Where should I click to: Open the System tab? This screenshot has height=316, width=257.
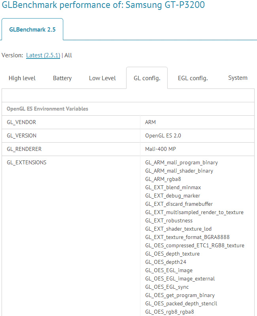(238, 78)
